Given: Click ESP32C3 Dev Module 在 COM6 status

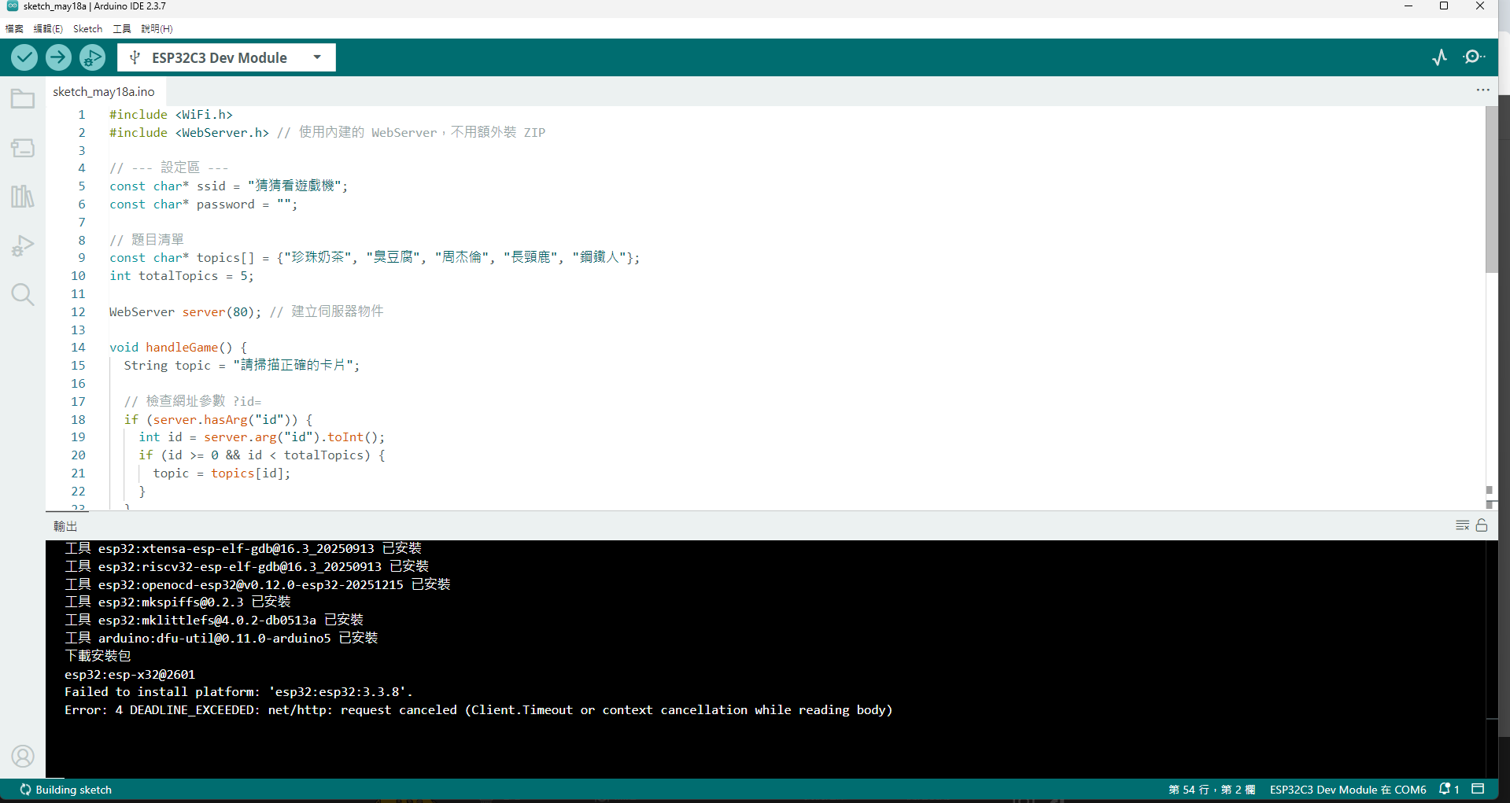Looking at the screenshot, I should (x=1348, y=790).
